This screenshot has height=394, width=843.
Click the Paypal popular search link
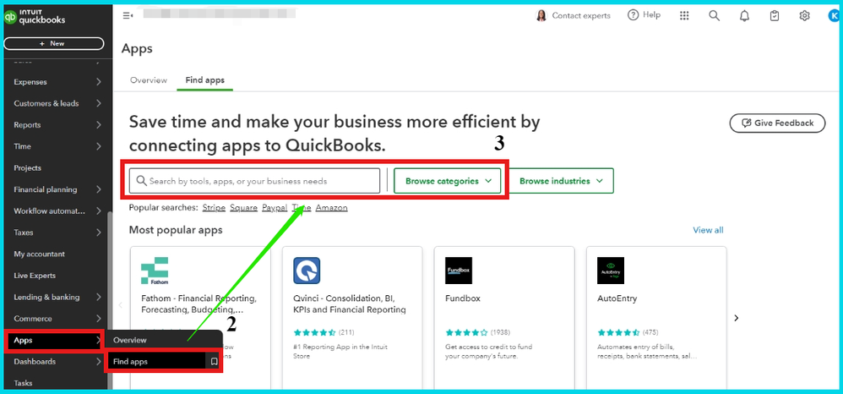click(x=275, y=208)
